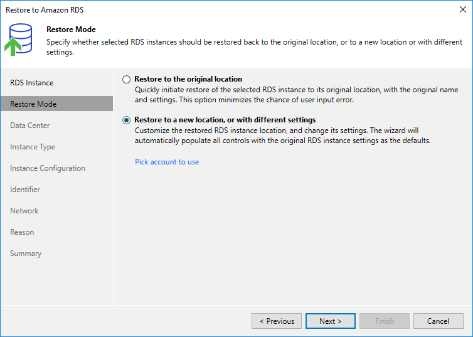
Task: Close the Restore to Amazon RDS dialog
Action: [463, 9]
